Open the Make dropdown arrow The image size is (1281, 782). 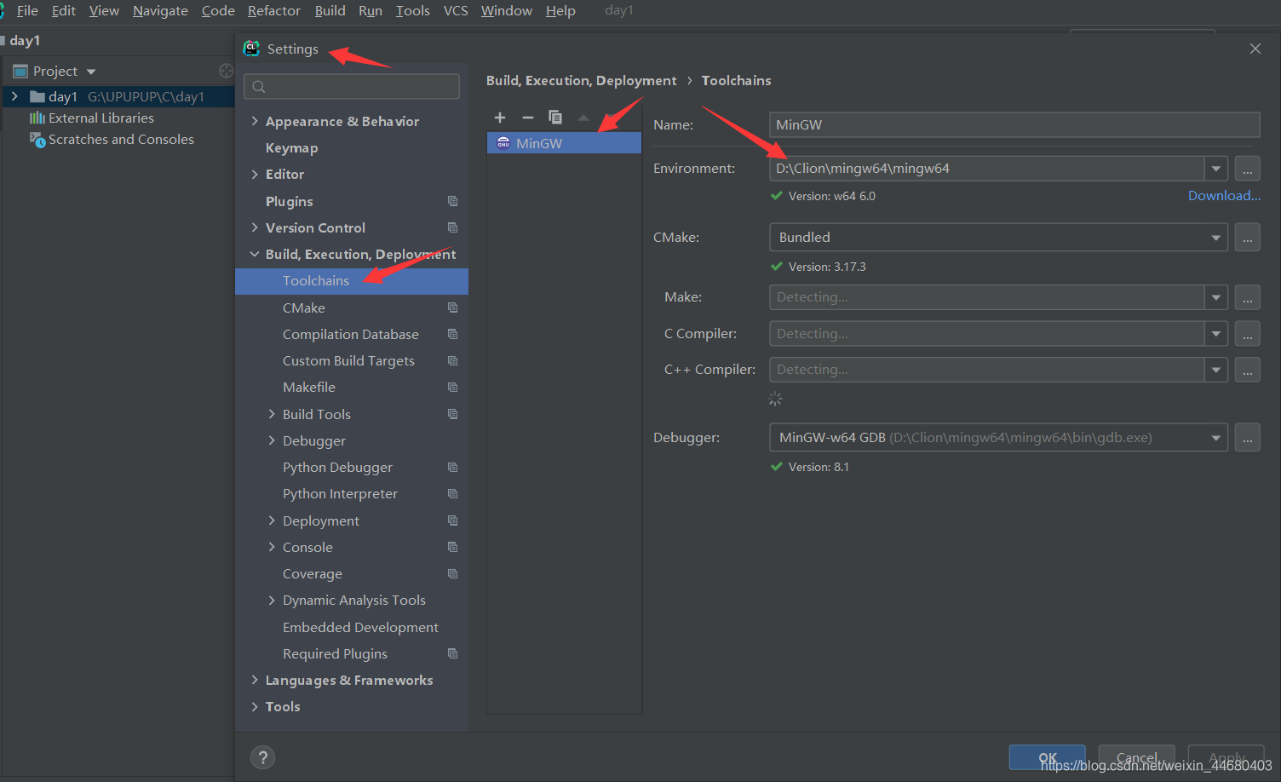(1216, 297)
